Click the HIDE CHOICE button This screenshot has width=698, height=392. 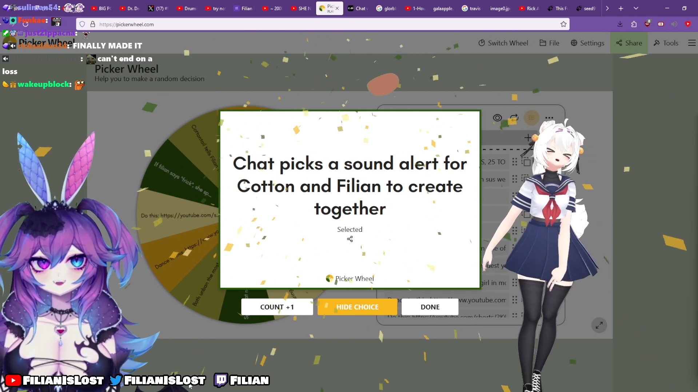357,307
